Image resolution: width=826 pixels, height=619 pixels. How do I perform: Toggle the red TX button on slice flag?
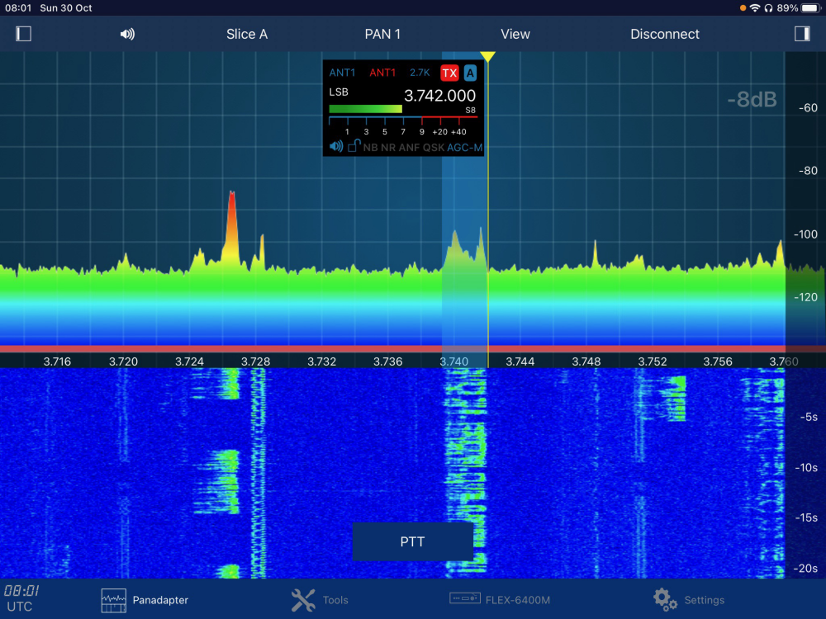449,73
